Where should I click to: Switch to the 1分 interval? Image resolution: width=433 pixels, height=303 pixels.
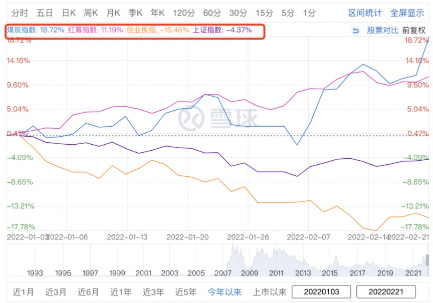(x=309, y=13)
